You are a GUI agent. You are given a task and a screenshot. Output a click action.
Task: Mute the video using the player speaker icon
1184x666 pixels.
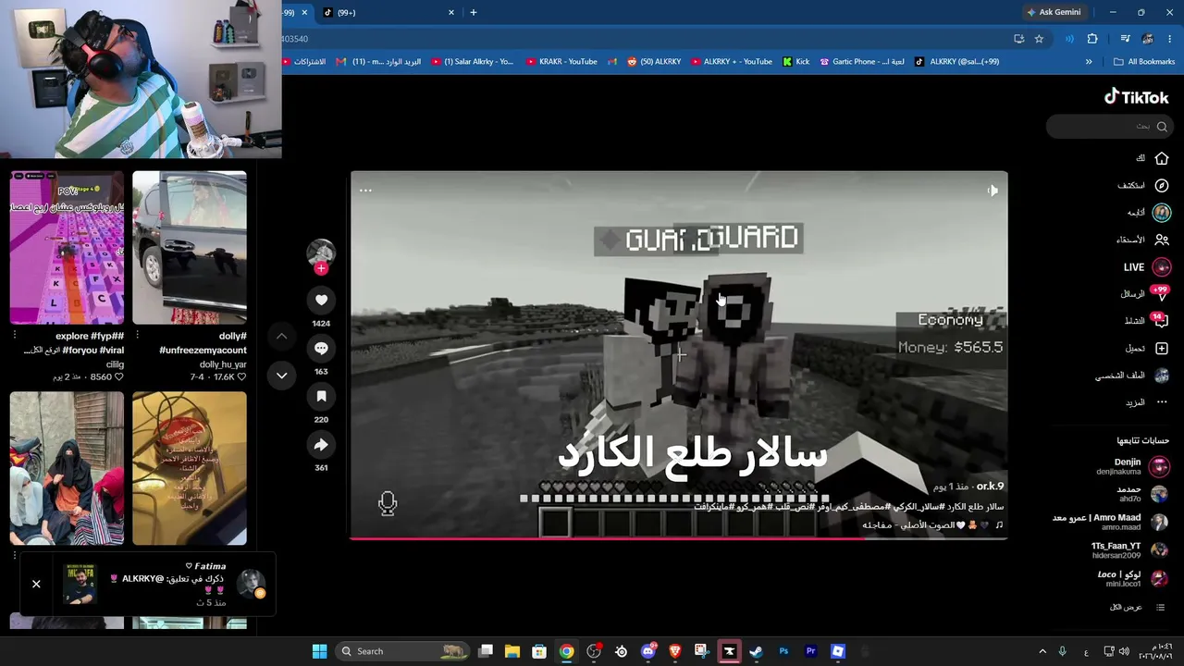(x=993, y=191)
